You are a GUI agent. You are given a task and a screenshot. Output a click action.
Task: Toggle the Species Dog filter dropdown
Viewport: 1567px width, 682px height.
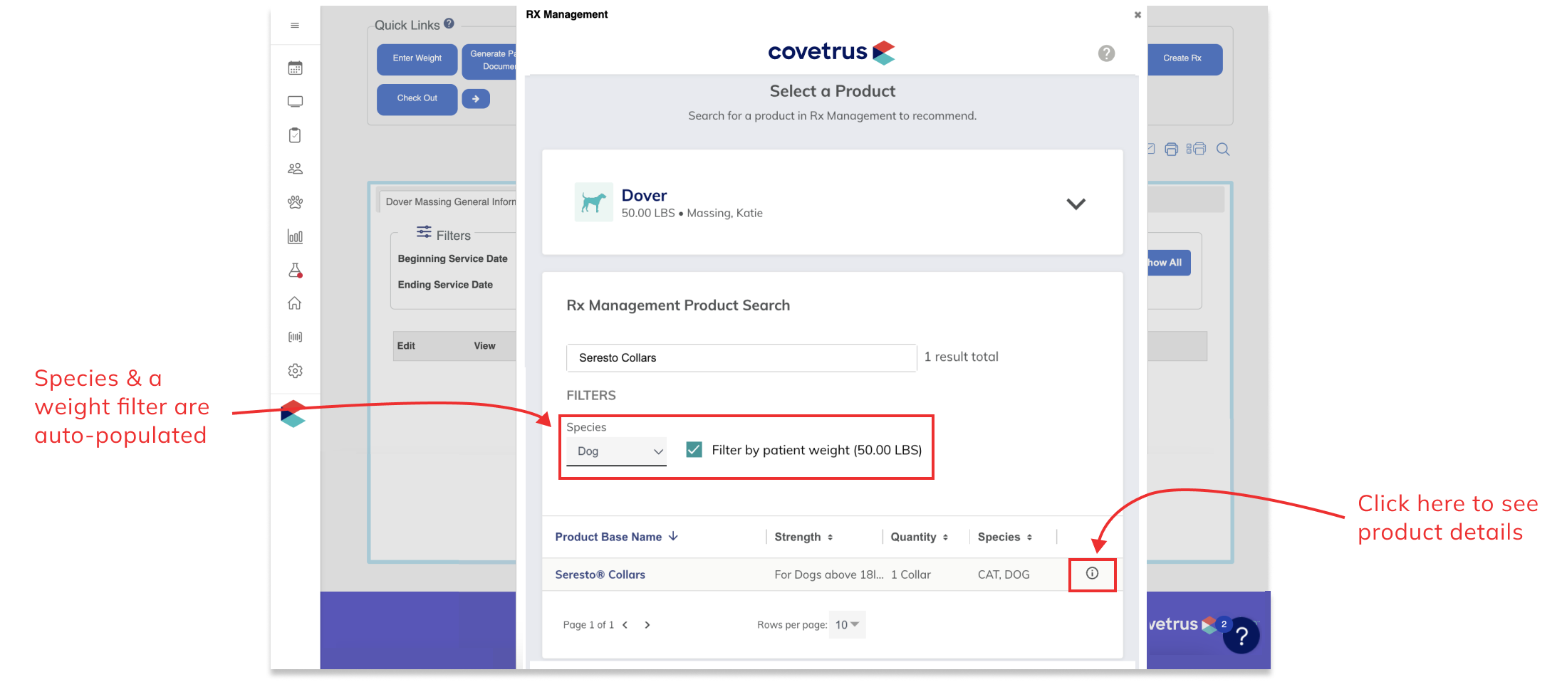pyautogui.click(x=616, y=451)
